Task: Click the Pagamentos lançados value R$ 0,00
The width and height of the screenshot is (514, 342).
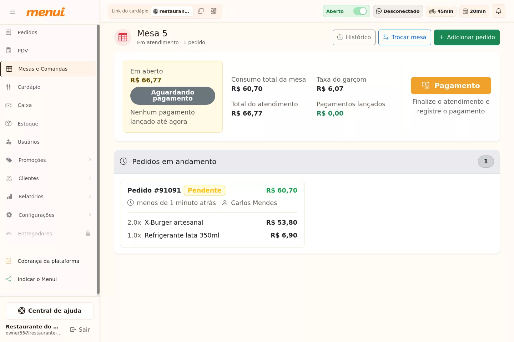Action: 330,113
